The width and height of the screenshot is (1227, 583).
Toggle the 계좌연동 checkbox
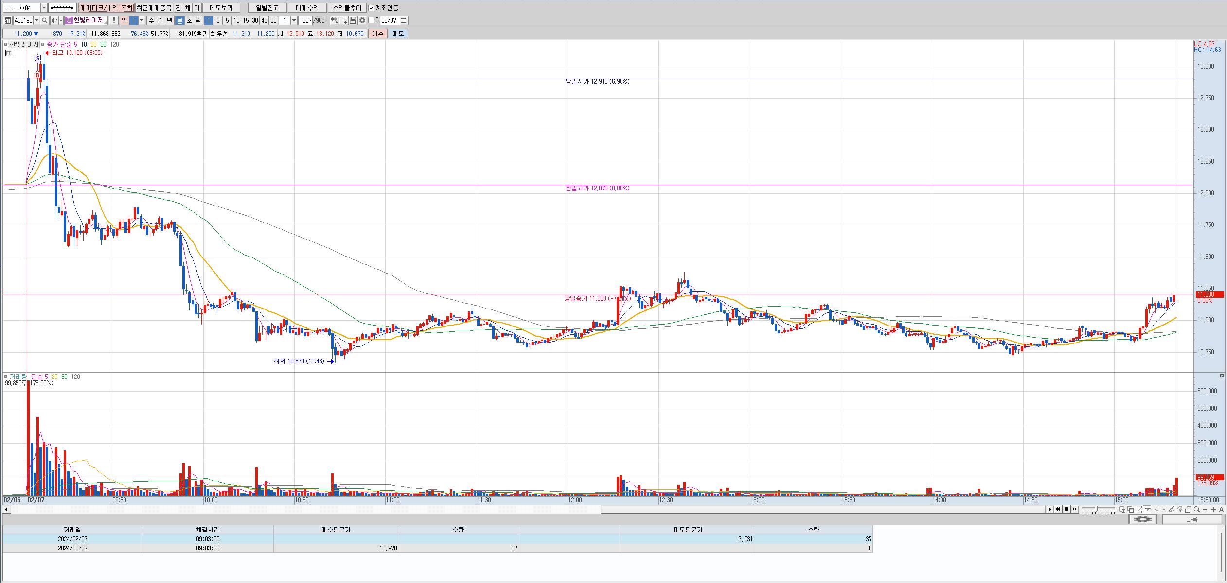pos(372,8)
